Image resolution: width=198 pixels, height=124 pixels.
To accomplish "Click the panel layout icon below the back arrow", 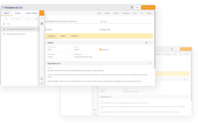I will click(x=42, y=24).
